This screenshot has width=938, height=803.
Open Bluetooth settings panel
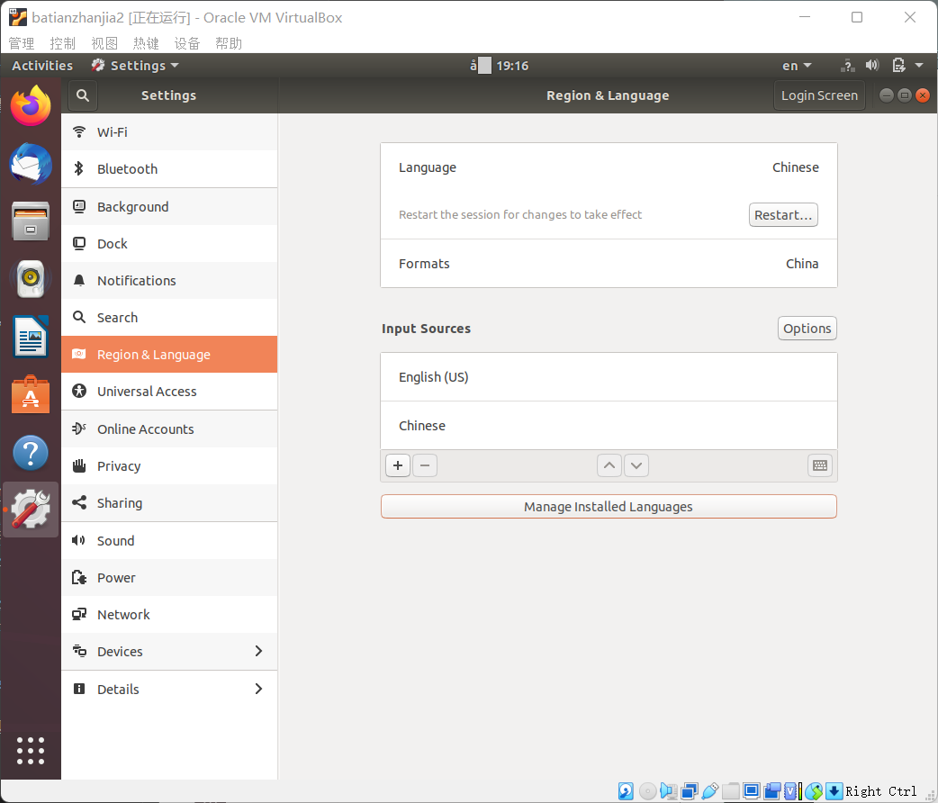click(169, 169)
